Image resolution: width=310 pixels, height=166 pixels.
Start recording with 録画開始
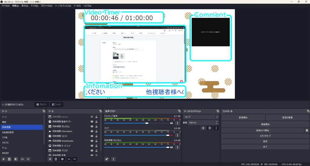click(x=265, y=124)
